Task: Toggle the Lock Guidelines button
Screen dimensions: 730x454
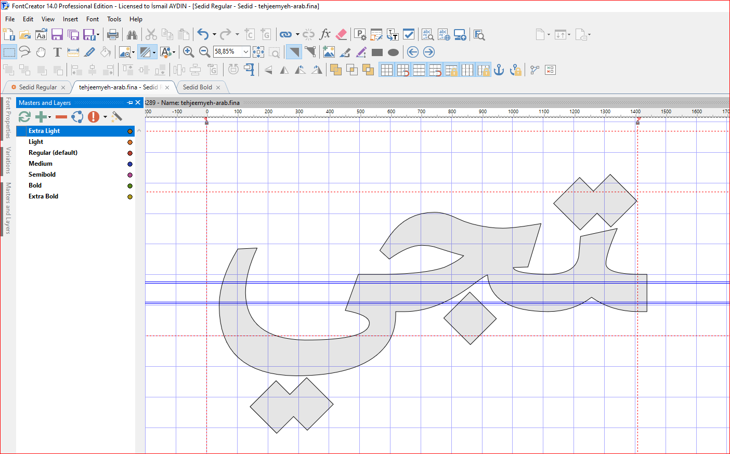Action: [451, 70]
